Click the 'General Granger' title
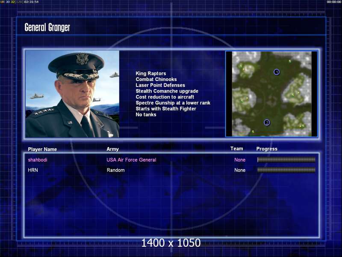 pos(47,27)
